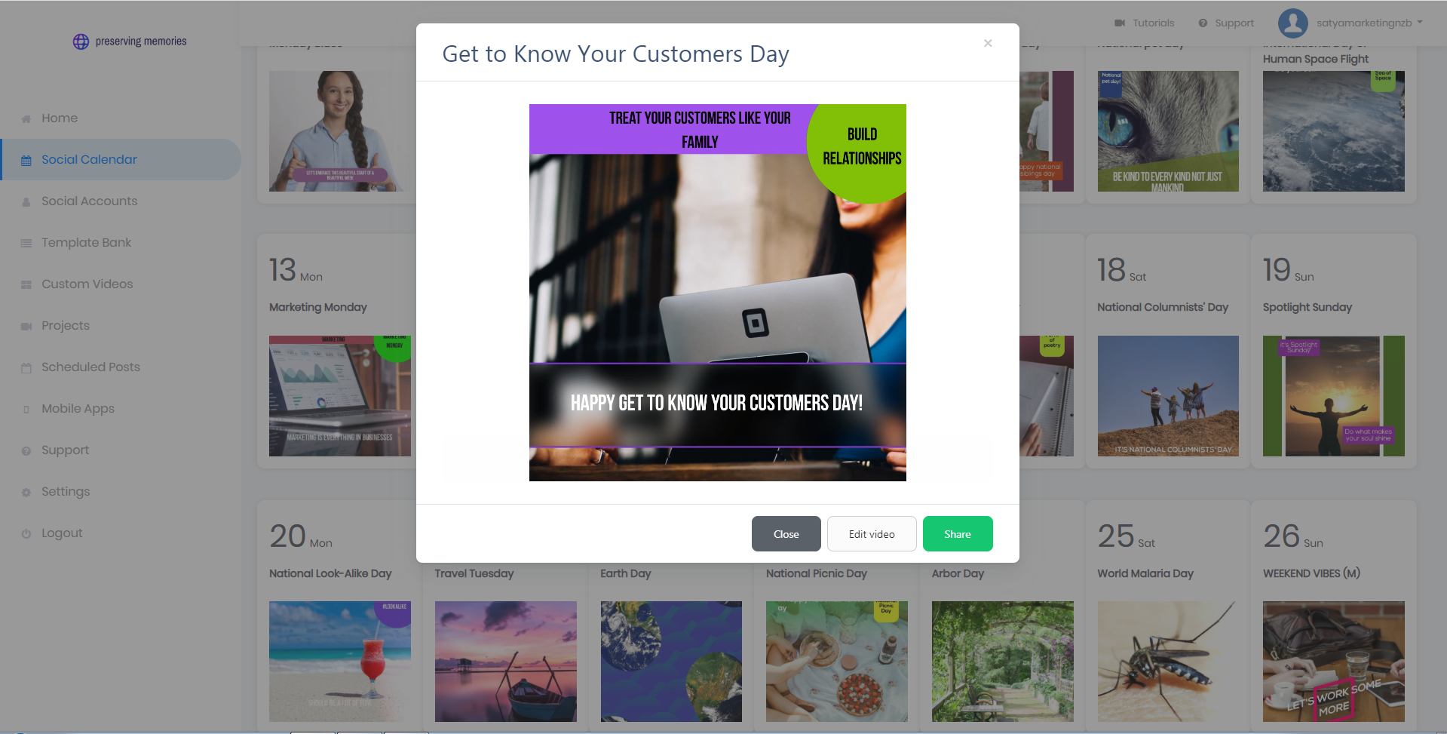Click the Mobile Apps phone icon
1447x734 pixels.
point(26,409)
